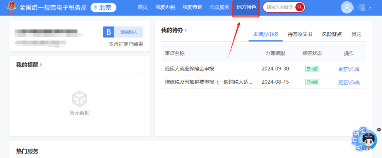This screenshot has width=382, height=158.
Task: Click the 2024-09-30 deadline cell
Action: tap(275, 69)
